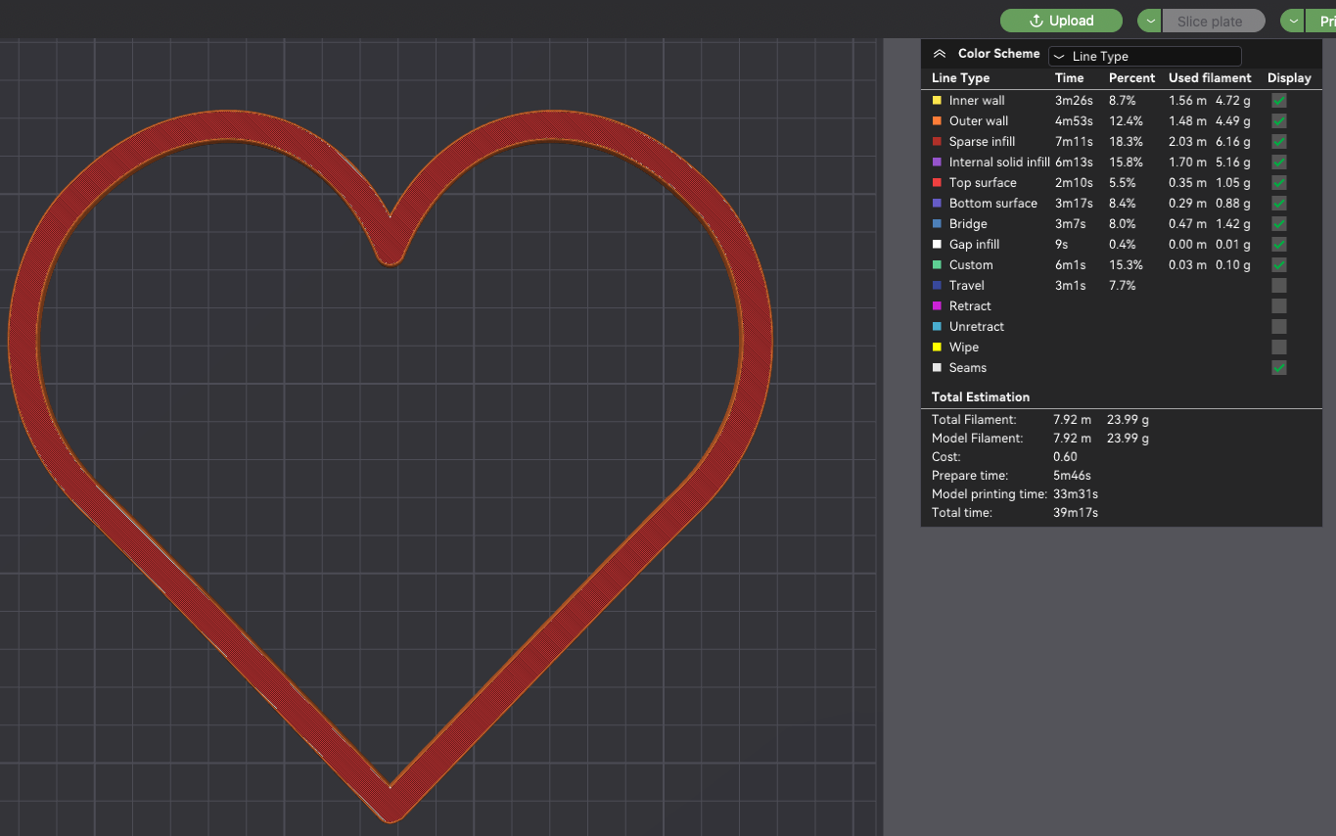
Task: Click the yellow Inner wall color swatch
Action: tap(937, 100)
